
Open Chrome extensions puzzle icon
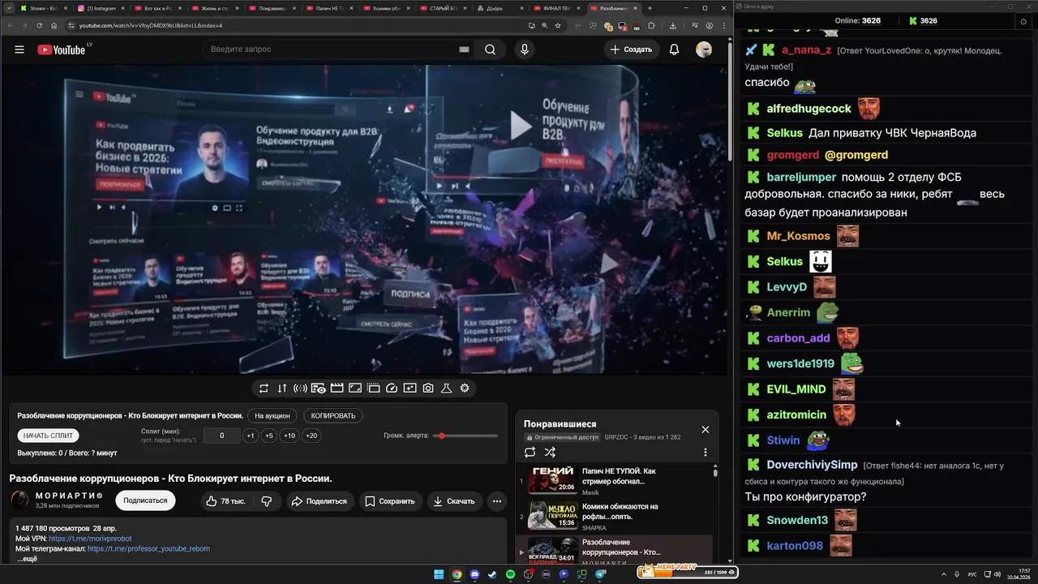pyautogui.click(x=651, y=25)
